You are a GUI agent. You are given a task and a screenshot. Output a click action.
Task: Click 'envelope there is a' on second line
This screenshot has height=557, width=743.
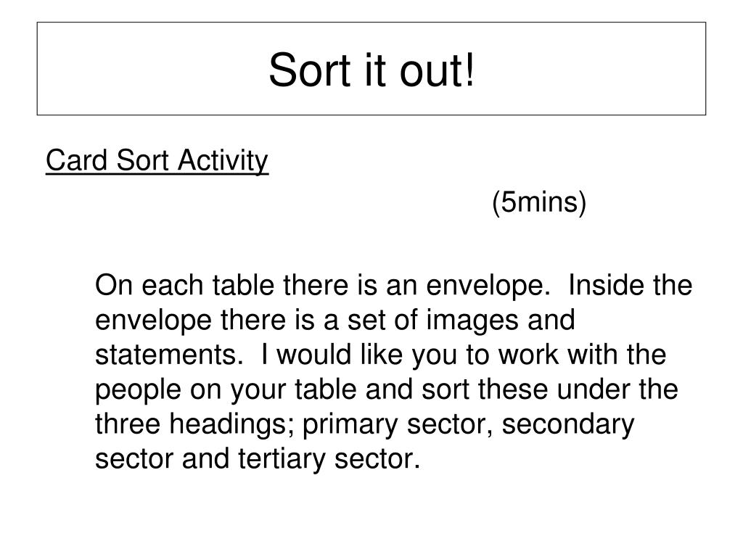(x=217, y=321)
